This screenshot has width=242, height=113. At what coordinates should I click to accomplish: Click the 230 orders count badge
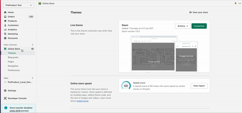(31, 17)
